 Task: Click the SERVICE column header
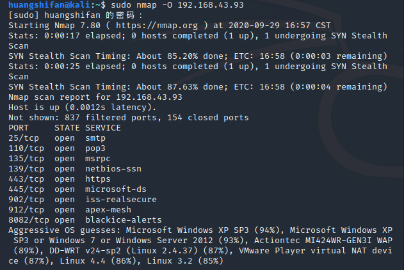[103, 128]
